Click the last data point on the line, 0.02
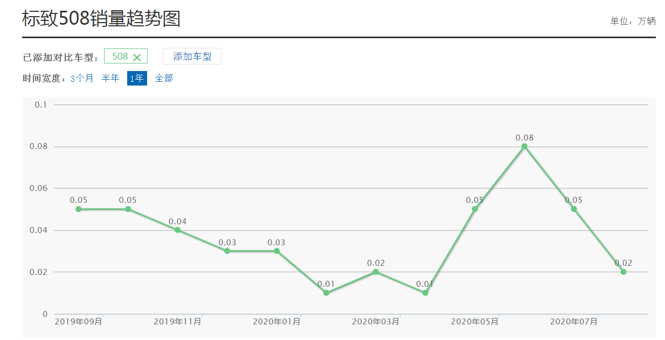The width and height of the screenshot is (665, 340). point(624,272)
